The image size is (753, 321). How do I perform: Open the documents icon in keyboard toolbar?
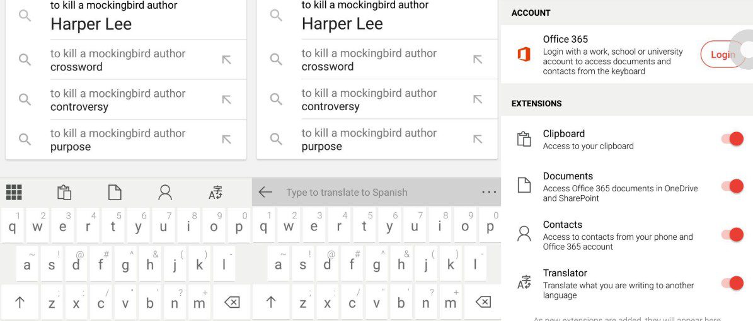click(114, 193)
